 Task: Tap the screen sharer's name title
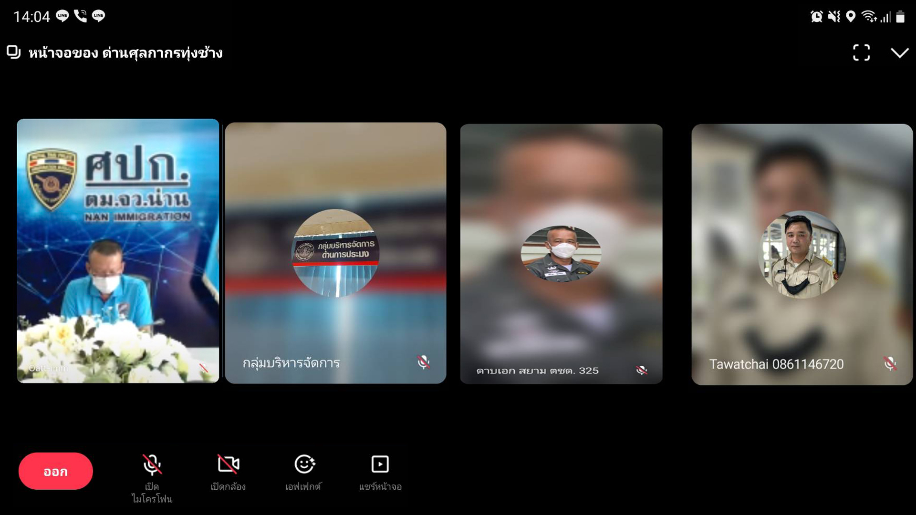coord(125,53)
